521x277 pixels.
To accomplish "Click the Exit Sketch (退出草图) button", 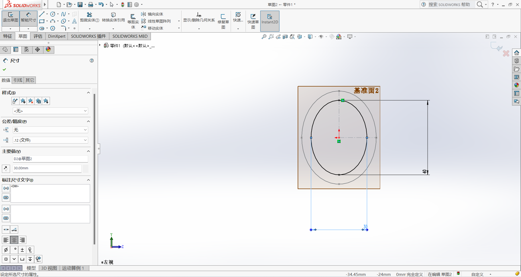I will point(11,17).
